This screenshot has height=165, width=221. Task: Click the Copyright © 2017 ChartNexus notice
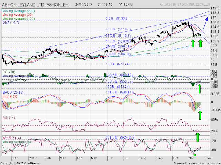click(x=20, y=163)
